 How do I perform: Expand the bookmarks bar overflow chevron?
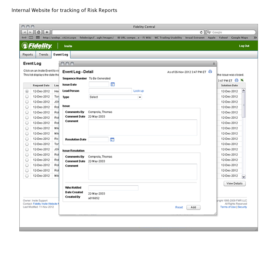[x=255, y=38]
